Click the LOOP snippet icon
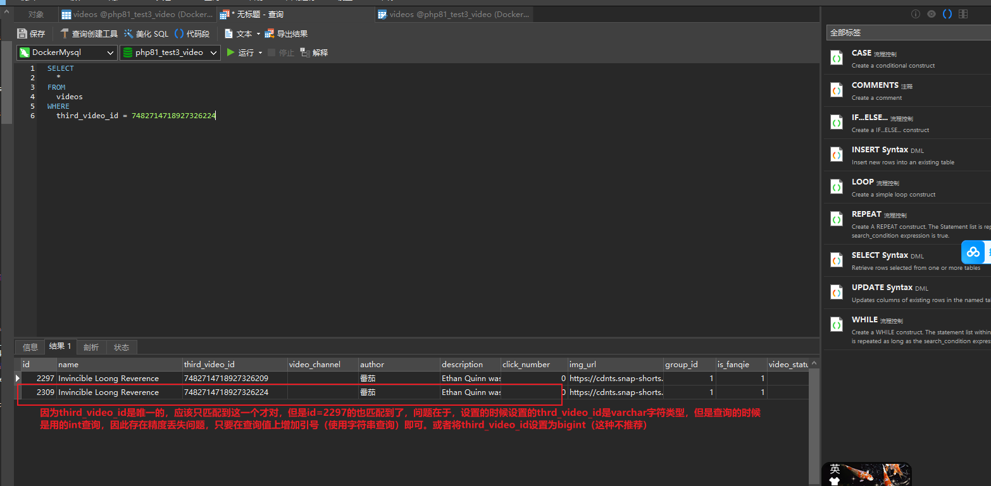This screenshot has height=486, width=991. [837, 187]
